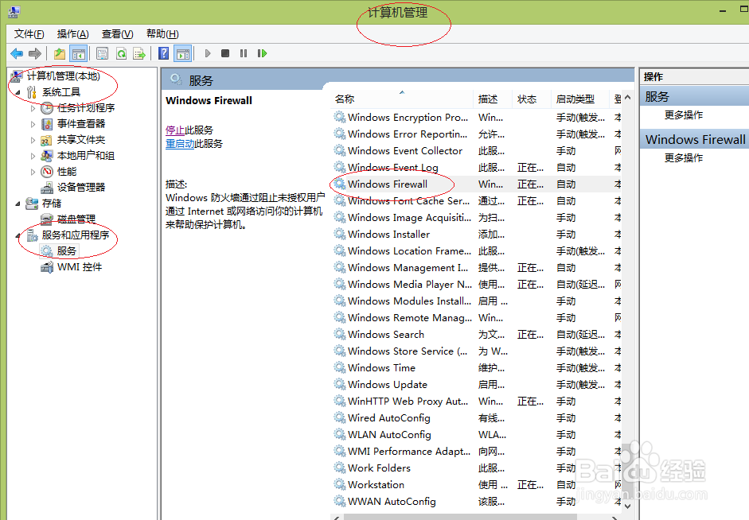Click services list scroll down arrow
Viewport: 749px width, 520px height.
point(628,506)
